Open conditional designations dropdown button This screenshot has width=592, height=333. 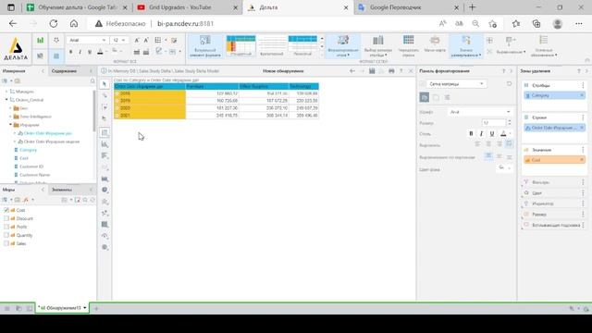pos(544,46)
